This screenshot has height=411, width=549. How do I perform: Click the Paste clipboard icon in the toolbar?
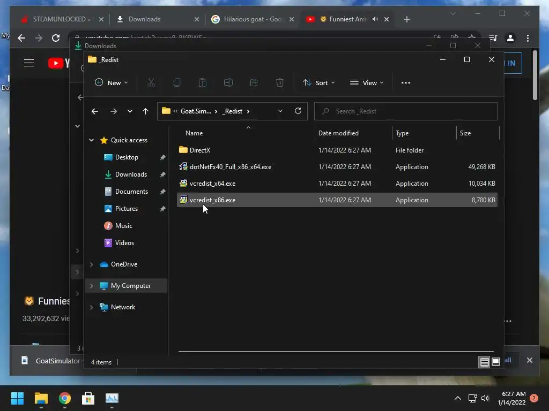pyautogui.click(x=202, y=83)
